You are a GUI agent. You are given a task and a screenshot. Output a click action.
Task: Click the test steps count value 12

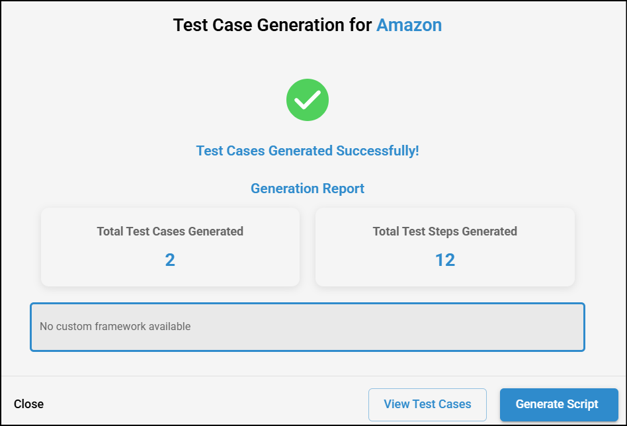[444, 260]
